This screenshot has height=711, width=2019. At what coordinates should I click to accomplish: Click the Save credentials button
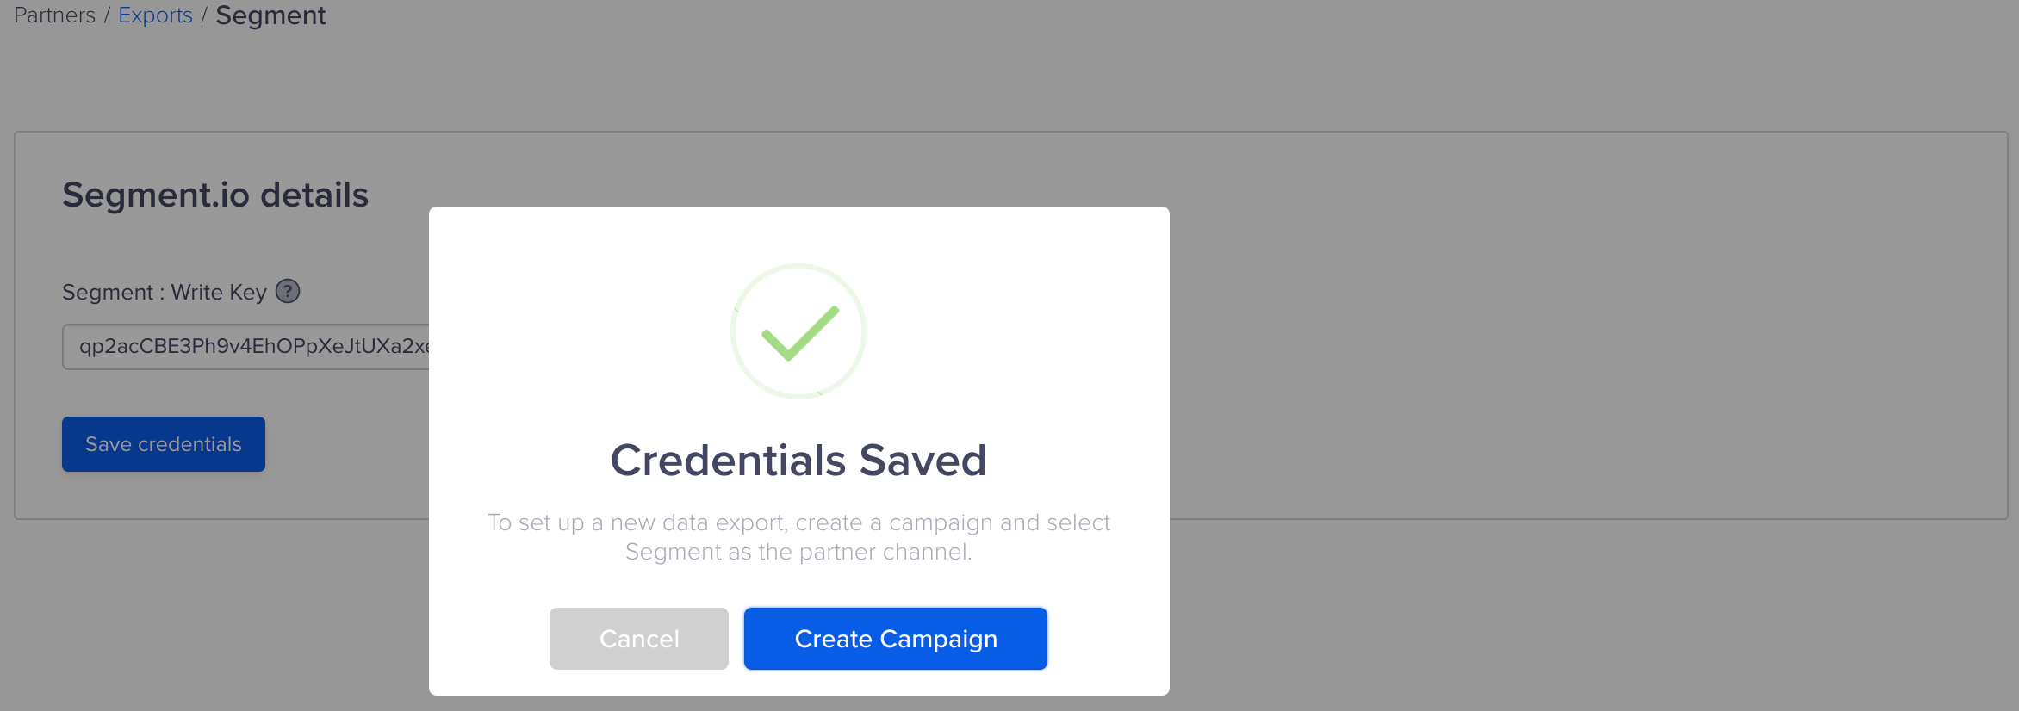(x=164, y=444)
